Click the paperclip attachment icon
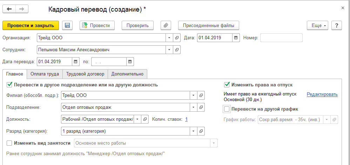The width and height of the screenshot is (350, 165). click(x=166, y=25)
